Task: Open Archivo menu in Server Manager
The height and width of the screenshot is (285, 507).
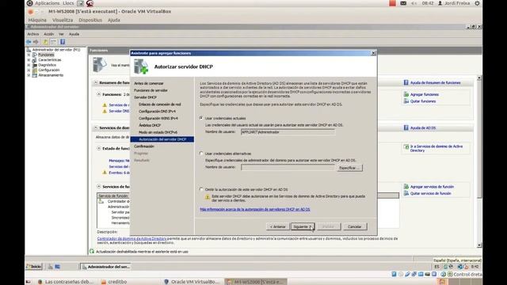Action: 33,34
